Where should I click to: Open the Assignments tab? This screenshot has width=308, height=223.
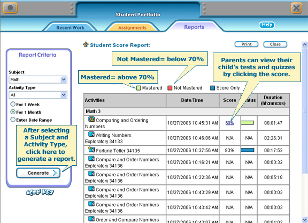pos(132,27)
